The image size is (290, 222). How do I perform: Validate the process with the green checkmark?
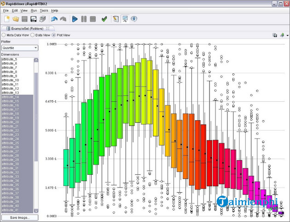[x=104, y=19]
